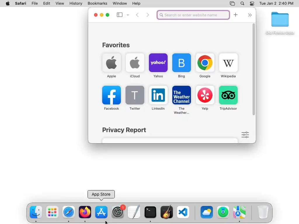Image resolution: width=299 pixels, height=224 pixels.
Task: Click the Safari window vertical scrollbar
Action: tap(254, 69)
